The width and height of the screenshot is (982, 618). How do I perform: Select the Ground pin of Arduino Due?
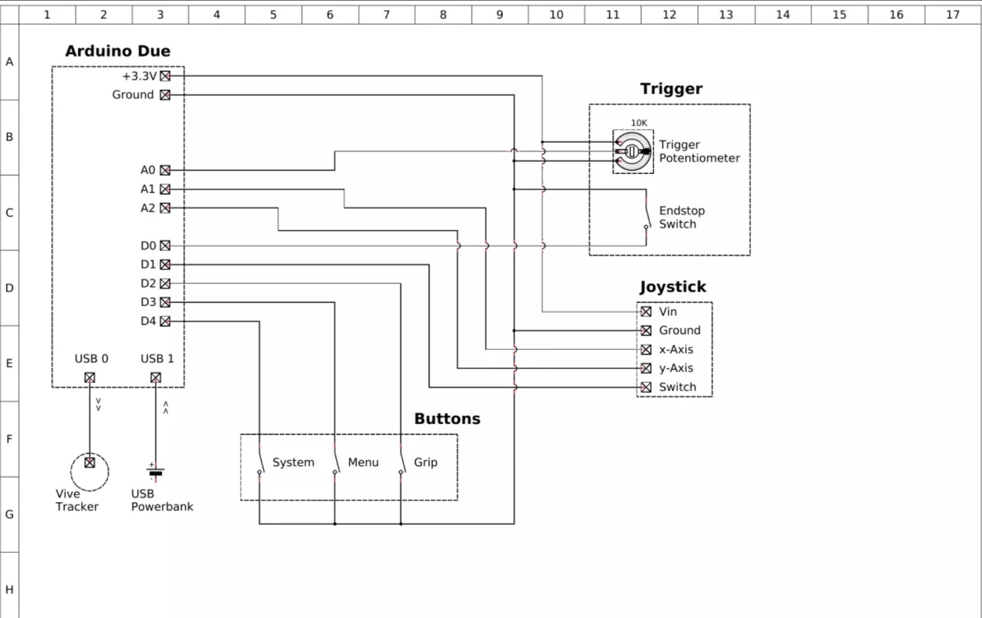pyautogui.click(x=165, y=95)
